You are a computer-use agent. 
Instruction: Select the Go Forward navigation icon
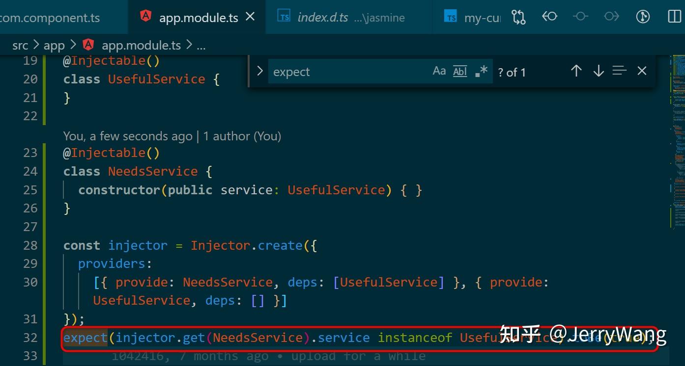611,17
